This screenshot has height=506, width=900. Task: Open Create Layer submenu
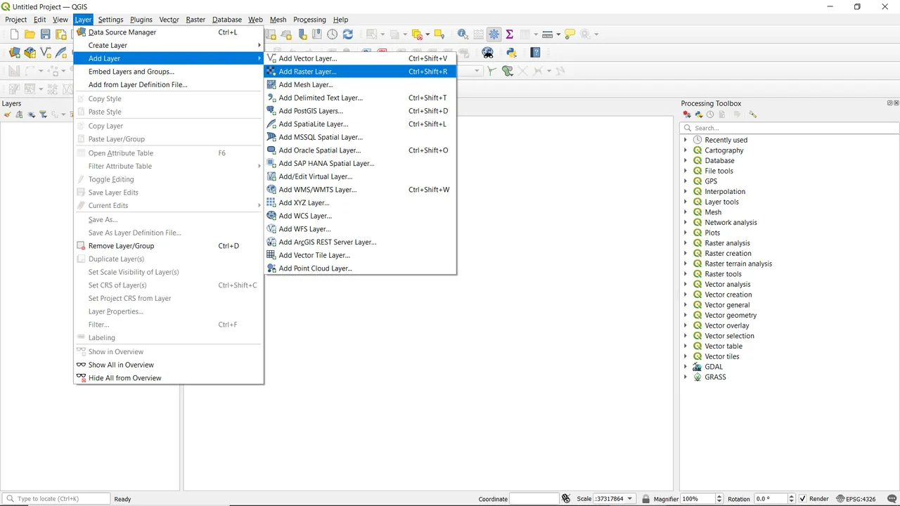[169, 46]
